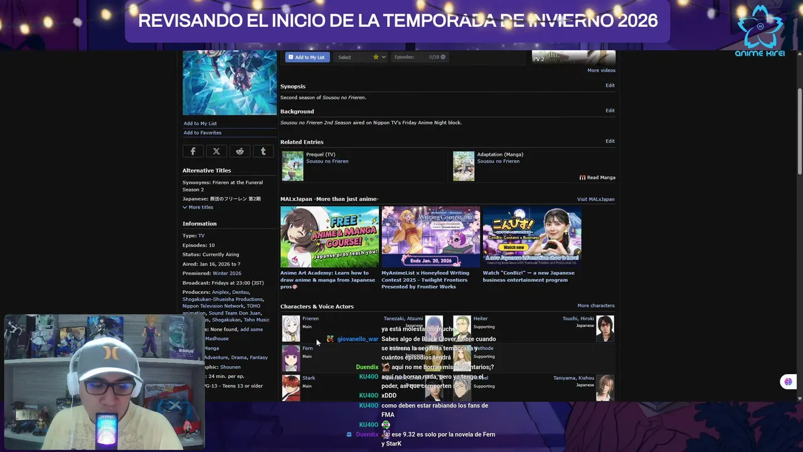Click the Toho Music producer link
Image resolution: width=803 pixels, height=452 pixels.
[x=257, y=320]
